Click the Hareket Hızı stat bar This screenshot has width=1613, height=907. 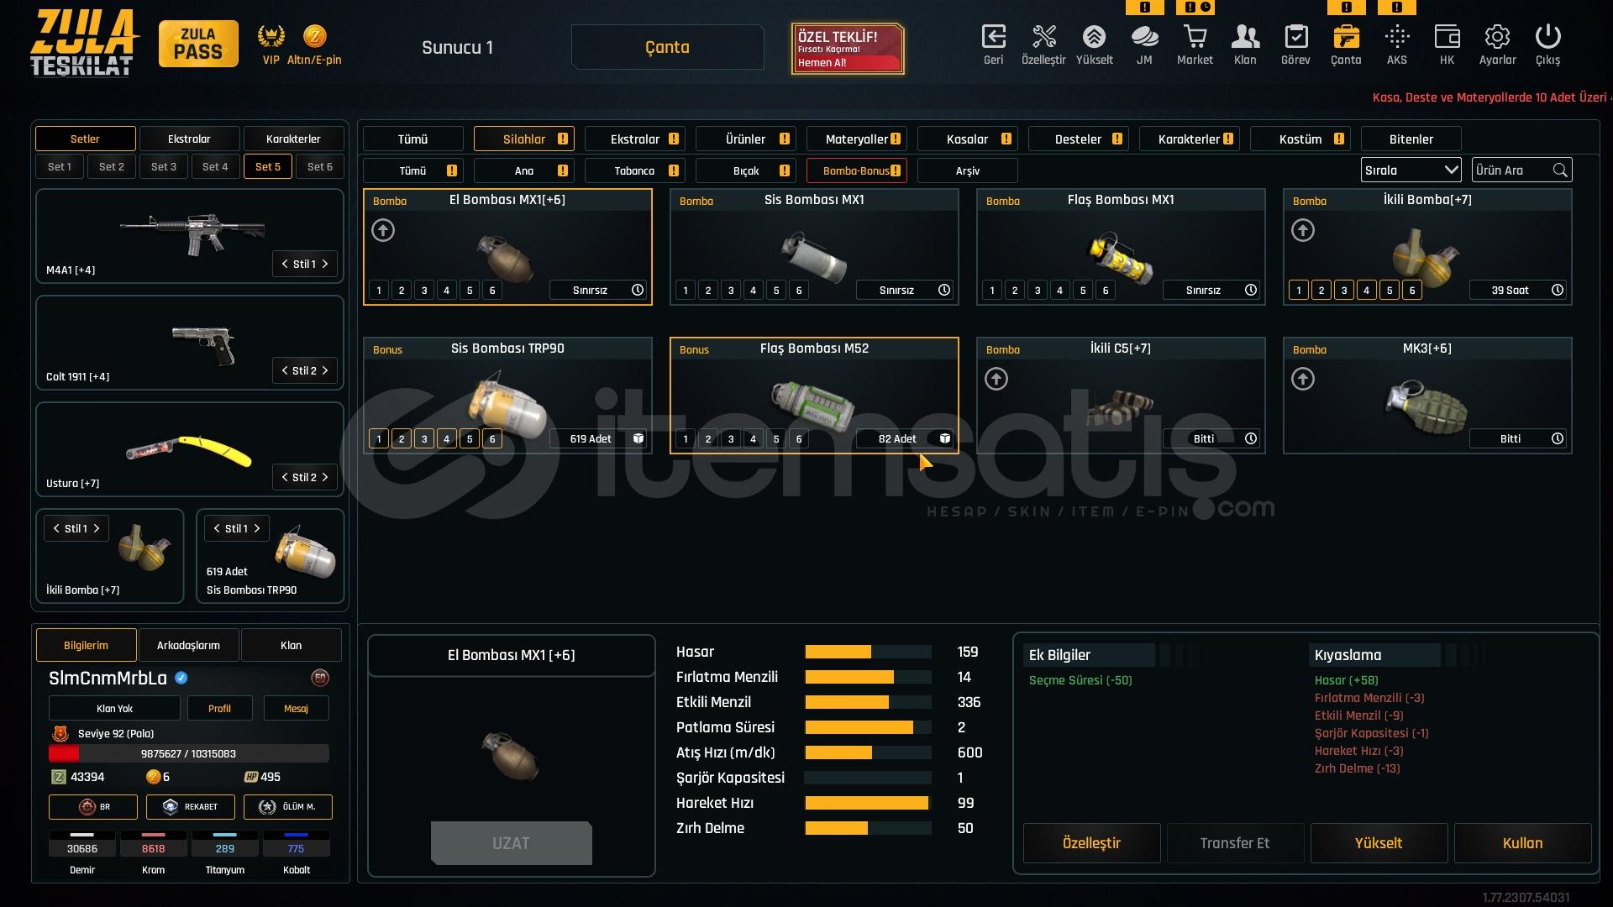(868, 803)
